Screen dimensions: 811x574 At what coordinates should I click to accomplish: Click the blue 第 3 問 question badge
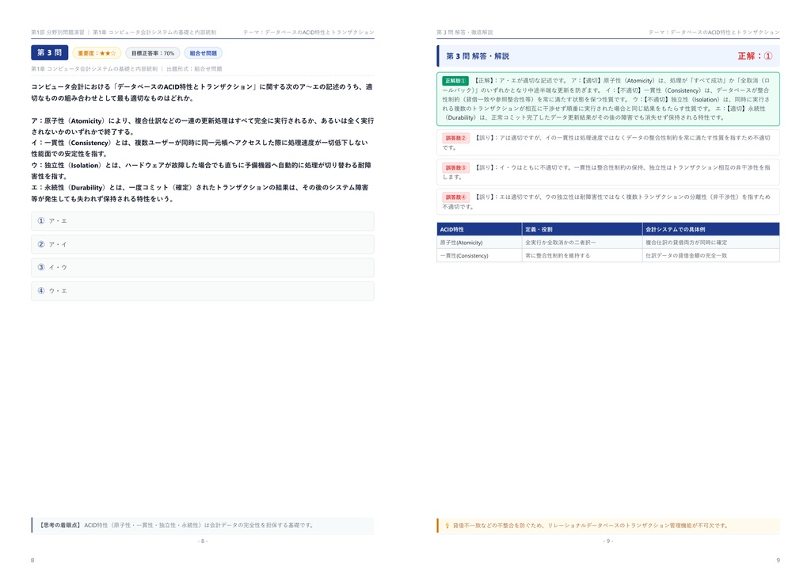tap(50, 53)
